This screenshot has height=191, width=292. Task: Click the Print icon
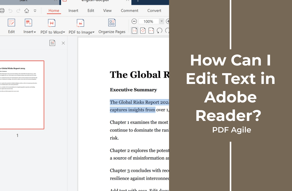pyautogui.click(x=2, y=11)
